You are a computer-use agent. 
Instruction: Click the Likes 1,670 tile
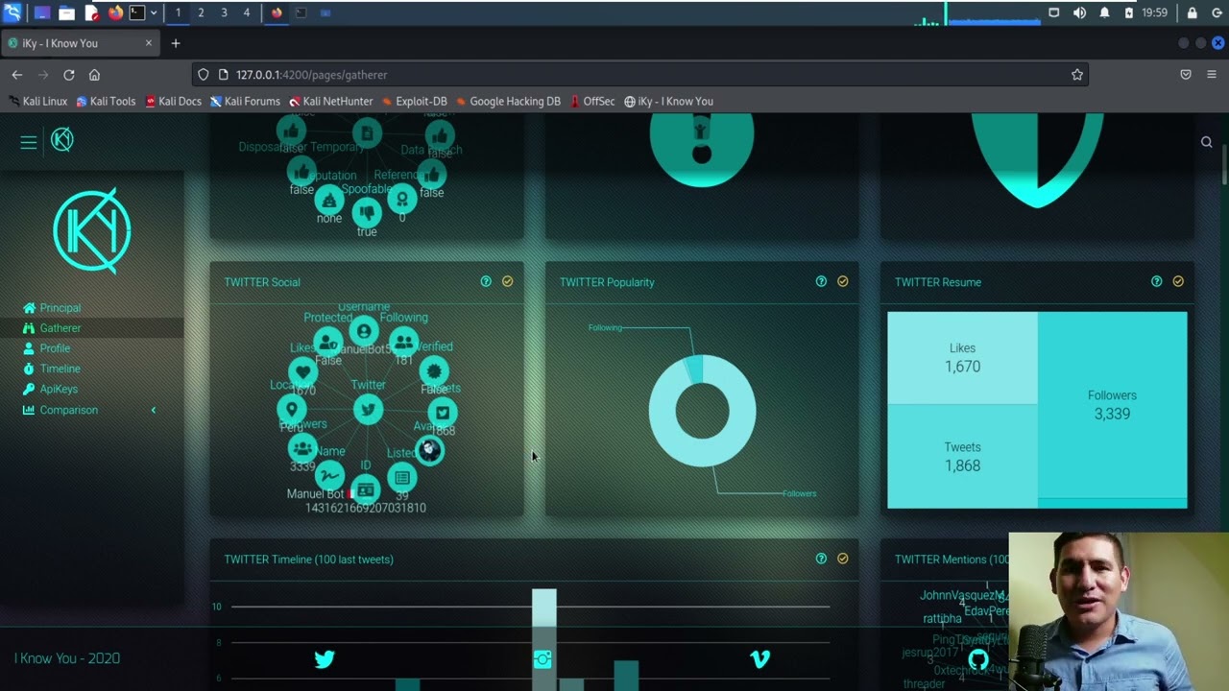pos(962,358)
